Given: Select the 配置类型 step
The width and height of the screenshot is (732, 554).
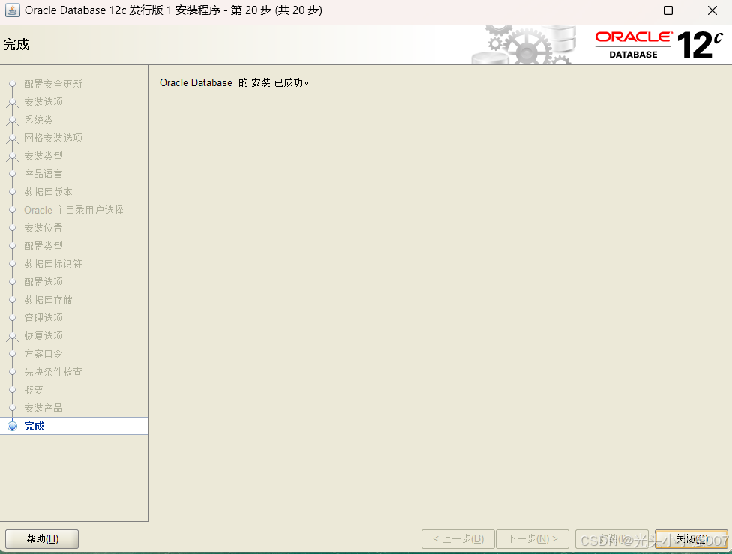Looking at the screenshot, I should point(43,246).
